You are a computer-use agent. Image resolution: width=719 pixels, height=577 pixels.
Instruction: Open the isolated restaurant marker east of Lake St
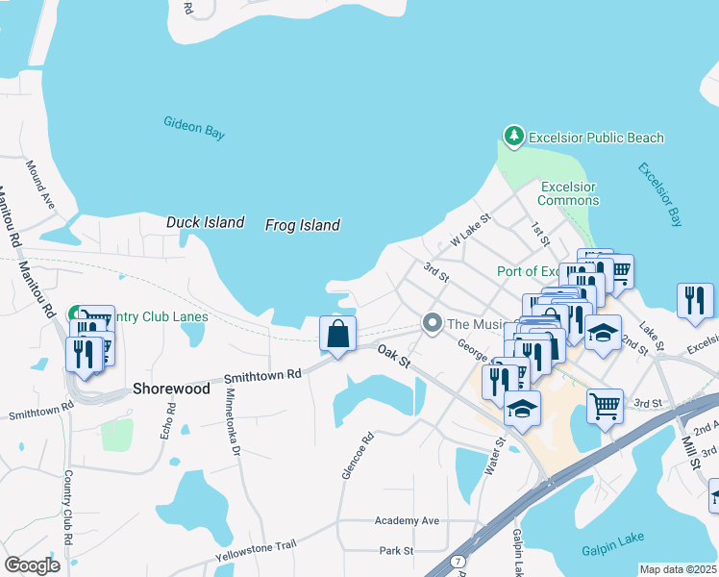click(695, 300)
